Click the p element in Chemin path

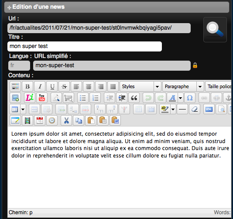(x=31, y=212)
